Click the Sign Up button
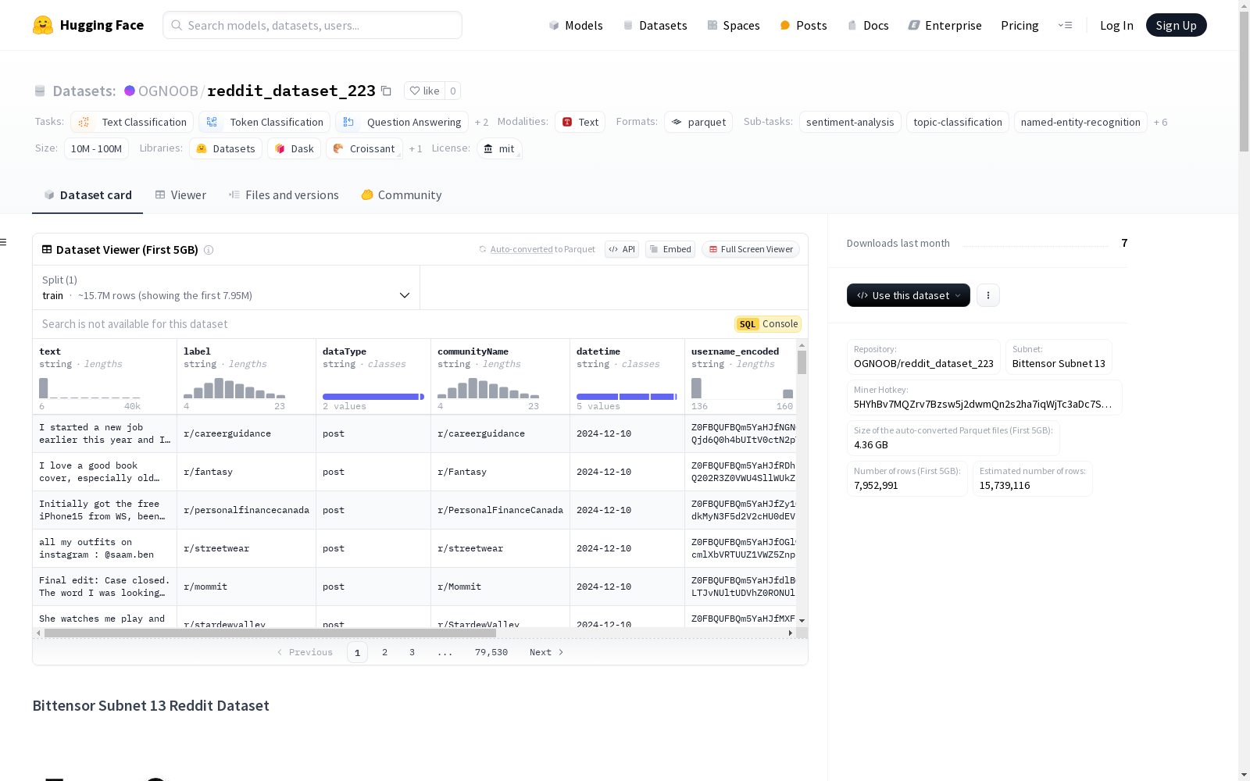Image resolution: width=1250 pixels, height=781 pixels. pos(1176,25)
